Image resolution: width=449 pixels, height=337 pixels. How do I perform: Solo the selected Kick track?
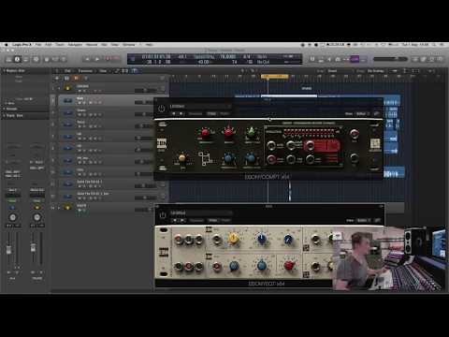(84, 102)
